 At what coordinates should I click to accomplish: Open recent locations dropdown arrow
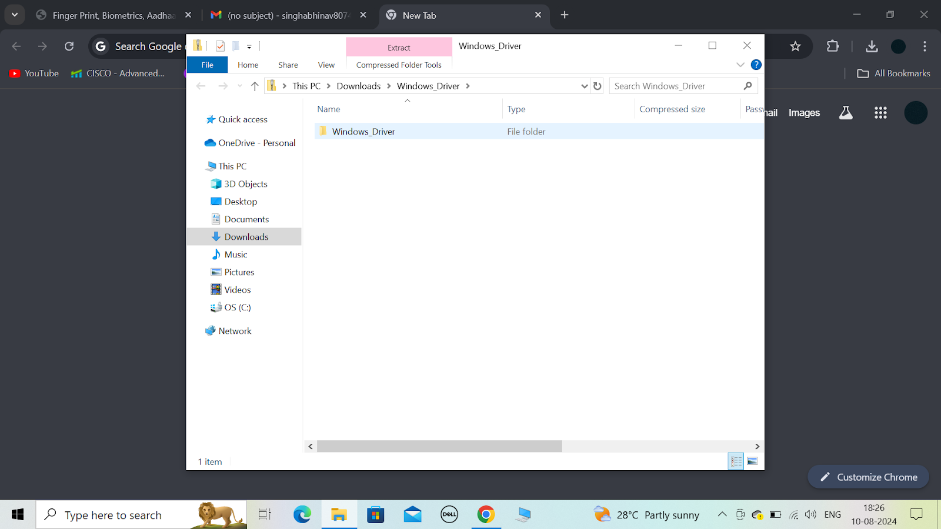239,86
